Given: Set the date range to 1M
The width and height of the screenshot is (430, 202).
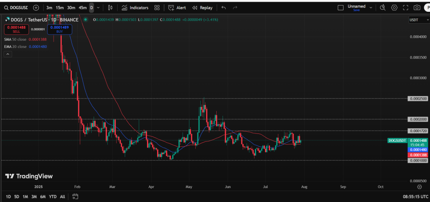Looking at the screenshot, I should coord(25,197).
